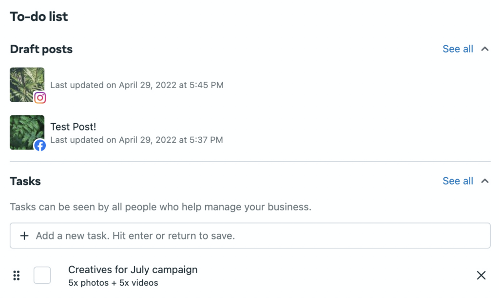This screenshot has height=298, width=499.
Task: Click the plus icon in the new task field
Action: [x=23, y=235]
